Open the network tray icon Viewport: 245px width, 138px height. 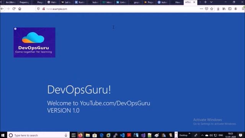click(x=216, y=135)
